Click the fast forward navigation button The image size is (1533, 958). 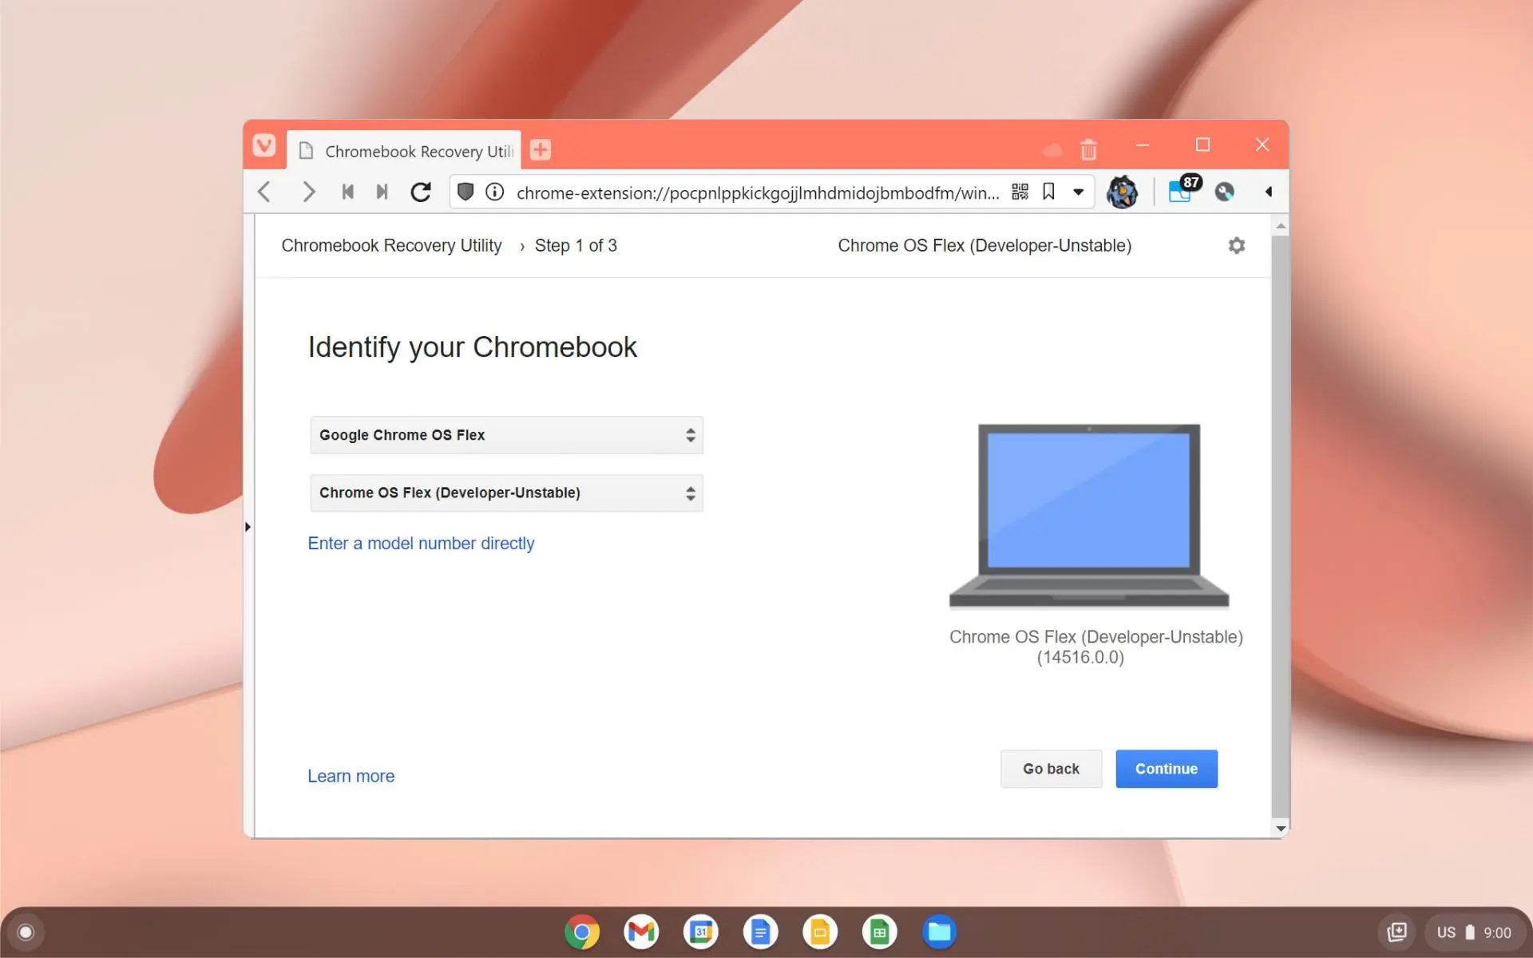(x=382, y=192)
